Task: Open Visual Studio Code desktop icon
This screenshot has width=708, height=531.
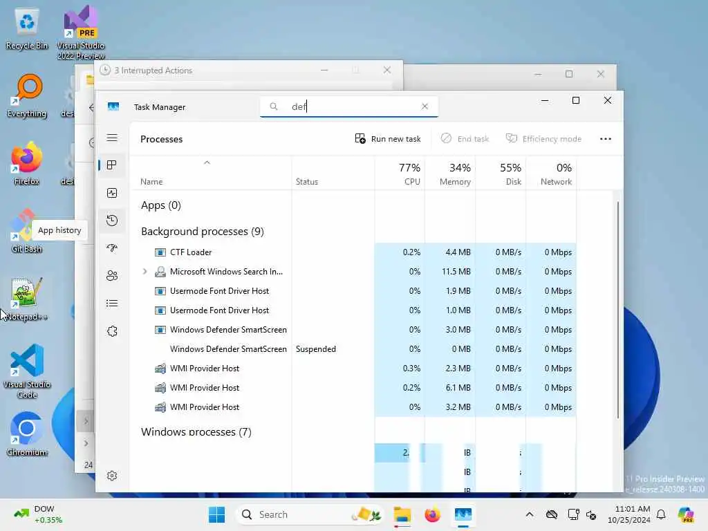Action: pyautogui.click(x=27, y=371)
